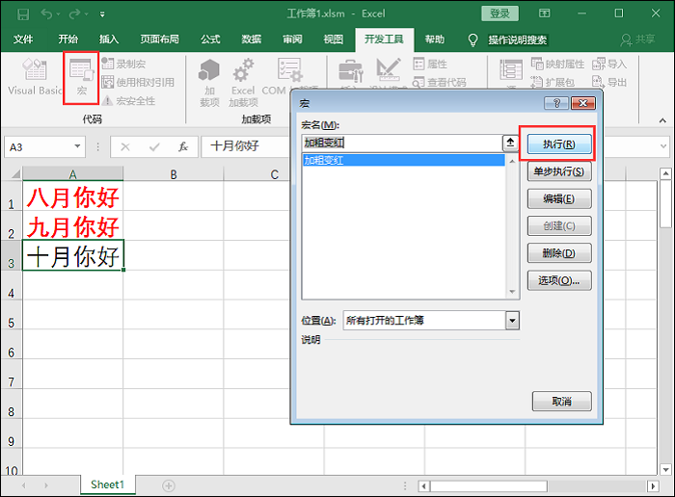Image resolution: width=675 pixels, height=497 pixels.
Task: Click the horizontal scrollbar right arrow
Action: 653,486
